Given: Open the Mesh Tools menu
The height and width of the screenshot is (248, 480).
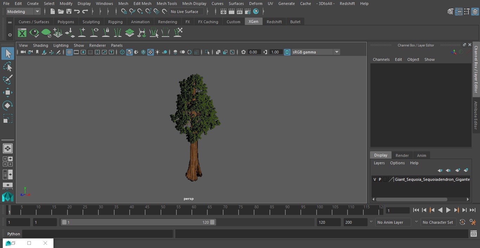Looking at the screenshot, I should 167,4.
